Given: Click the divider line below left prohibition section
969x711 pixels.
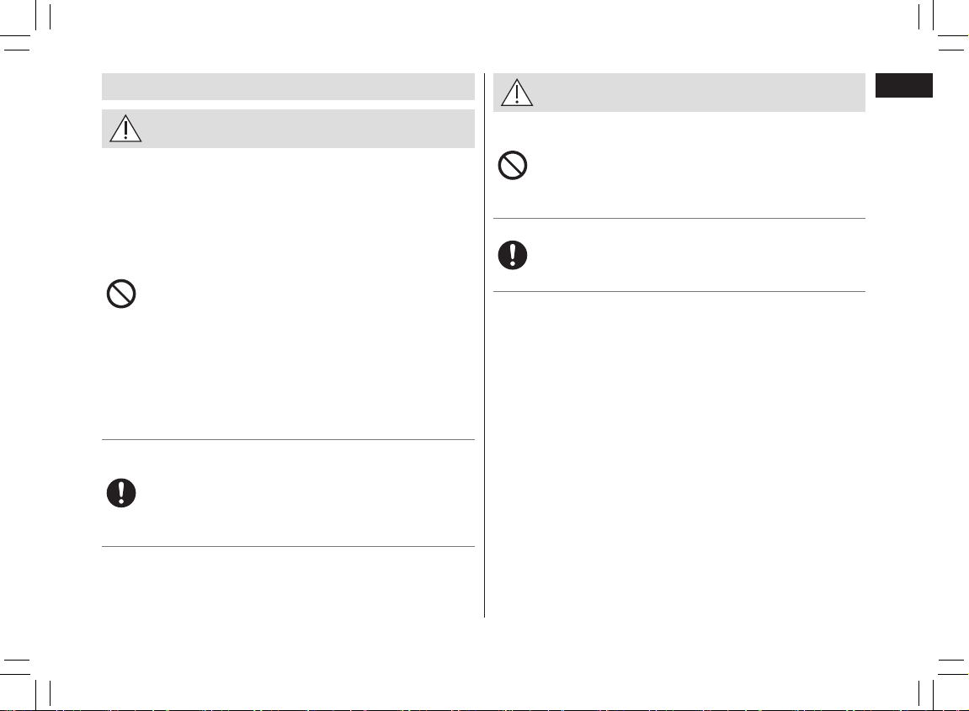Looking at the screenshot, I should coord(288,440).
